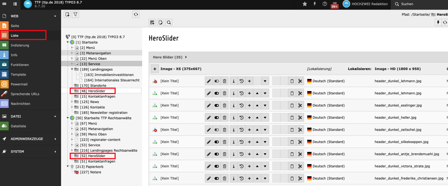Select News page in page tree
Screen dimensions: 448x186
[94, 102]
